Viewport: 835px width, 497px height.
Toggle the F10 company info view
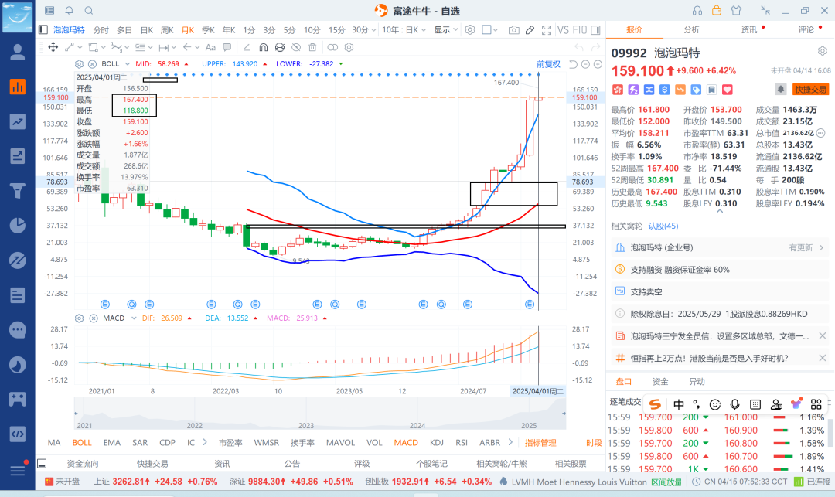point(579,30)
